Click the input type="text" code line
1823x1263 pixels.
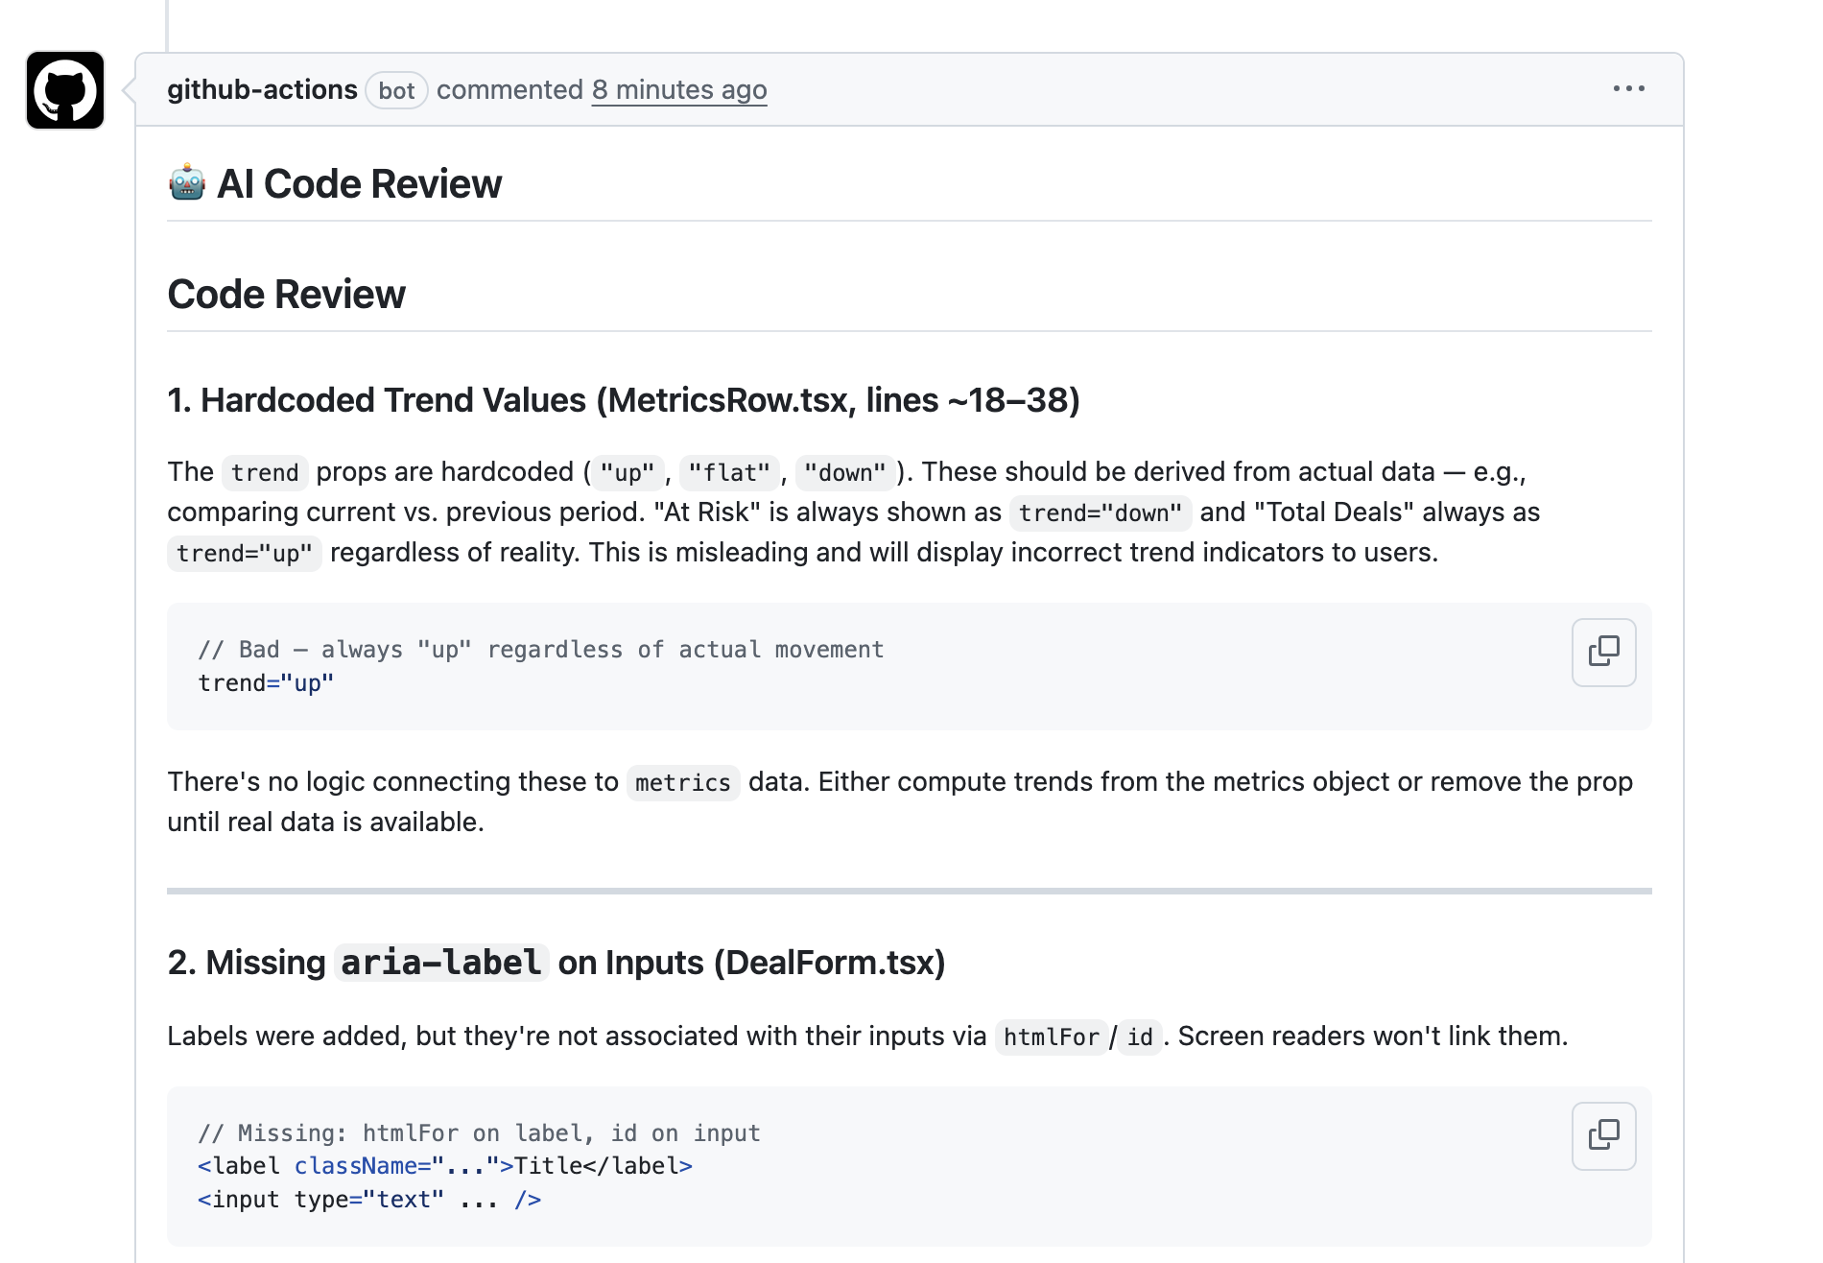[x=368, y=1200]
